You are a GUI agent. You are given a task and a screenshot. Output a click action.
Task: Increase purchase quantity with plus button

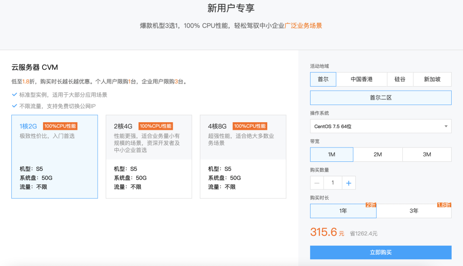349,183
